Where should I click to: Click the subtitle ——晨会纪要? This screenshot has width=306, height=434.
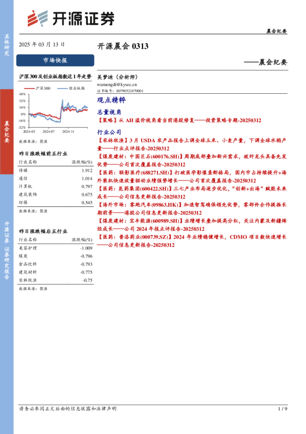tap(265, 62)
